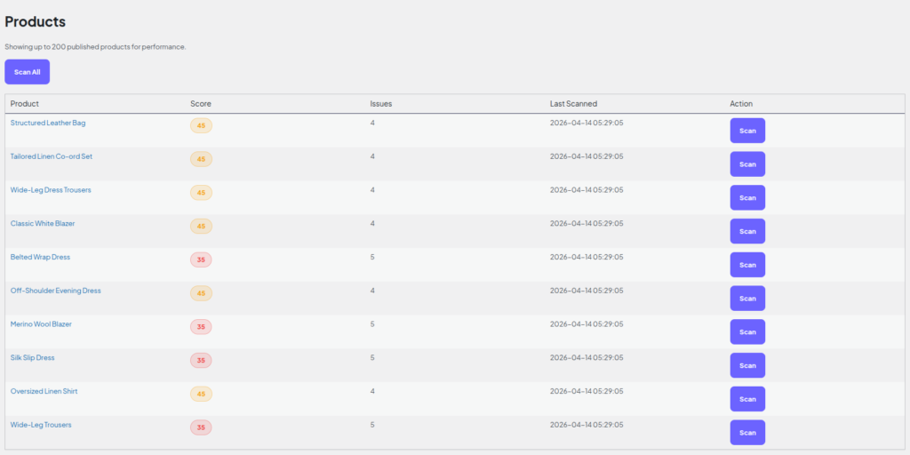Open the Classic White Blazer link
Screen dimensions: 910x455
point(43,223)
